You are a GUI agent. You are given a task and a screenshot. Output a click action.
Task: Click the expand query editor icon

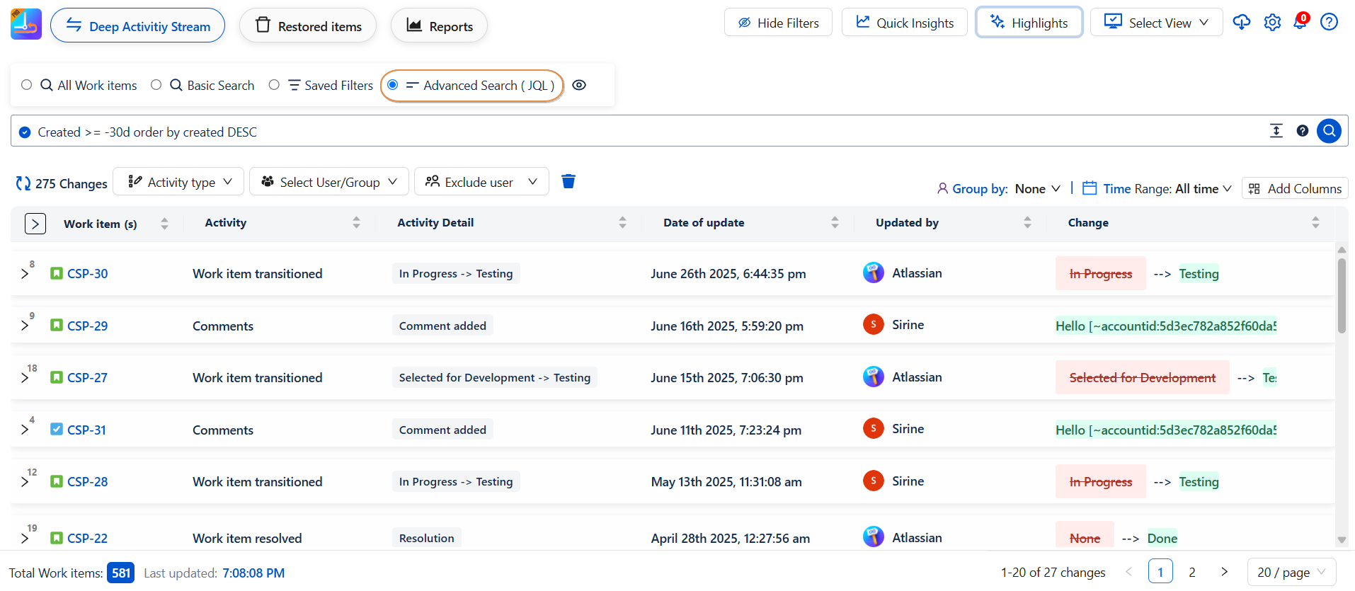(1276, 131)
